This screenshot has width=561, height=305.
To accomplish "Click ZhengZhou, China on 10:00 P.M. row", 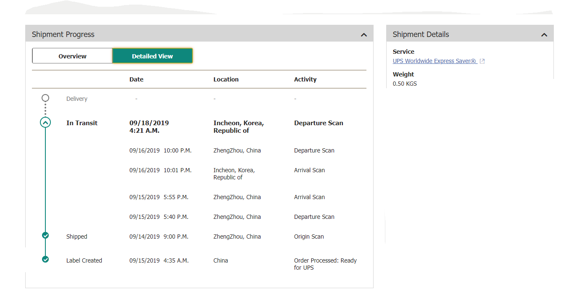I will (237, 150).
